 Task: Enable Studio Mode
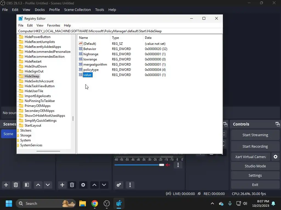tap(255, 166)
